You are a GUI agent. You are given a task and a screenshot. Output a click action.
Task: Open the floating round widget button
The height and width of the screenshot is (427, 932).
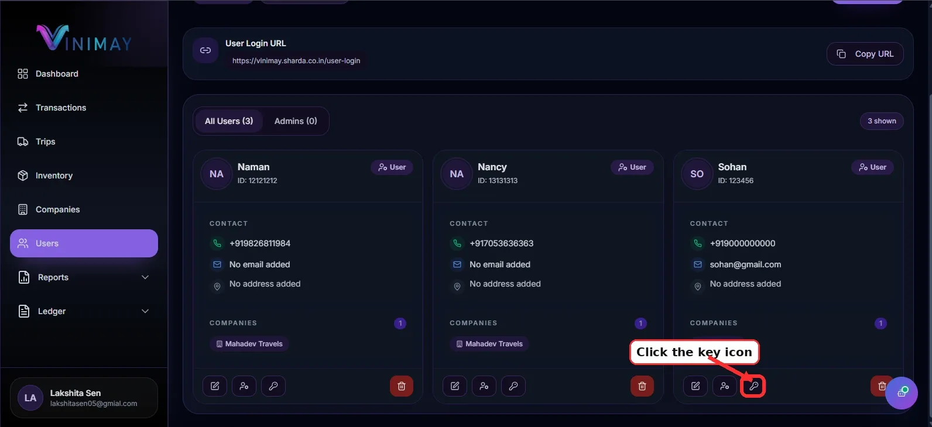click(x=902, y=392)
